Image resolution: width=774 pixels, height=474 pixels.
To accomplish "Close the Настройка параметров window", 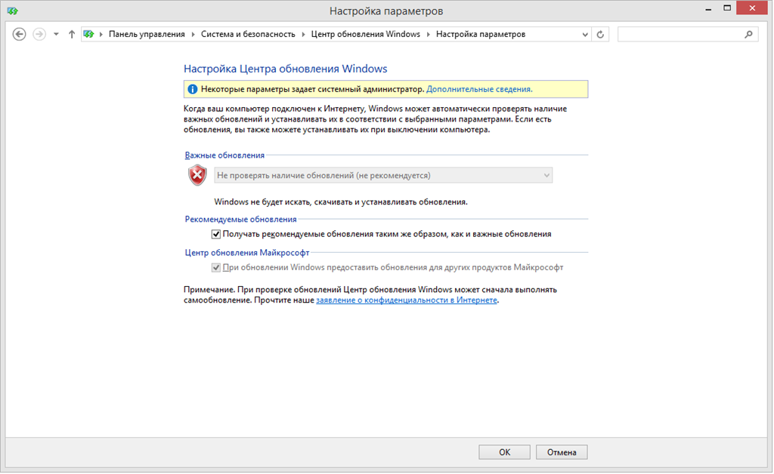I will coord(752,8).
